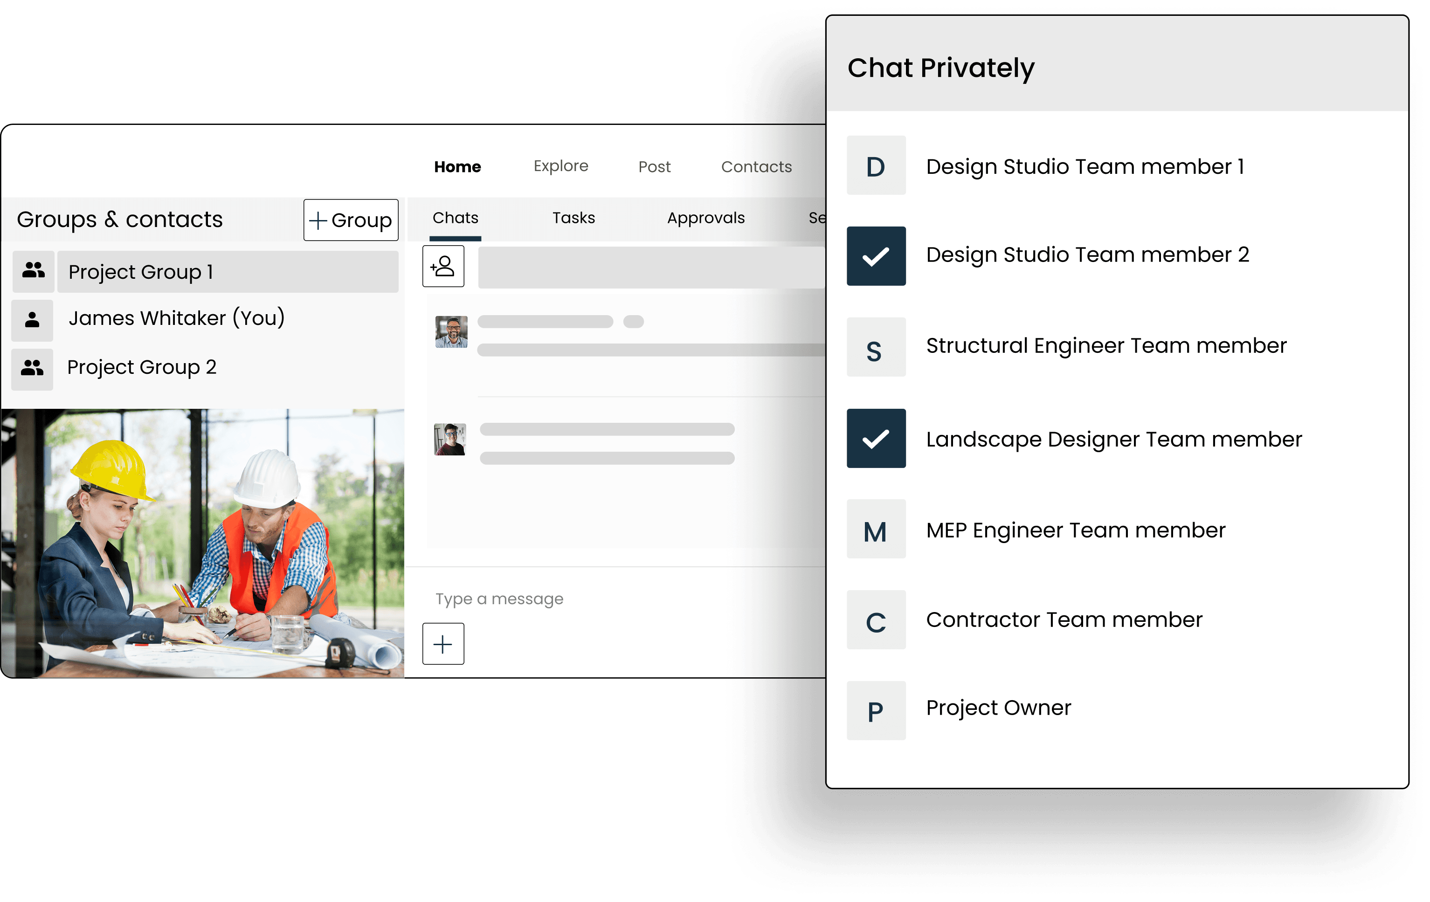Click the avatar of man in second message
This screenshot has width=1430, height=902.
point(450,440)
